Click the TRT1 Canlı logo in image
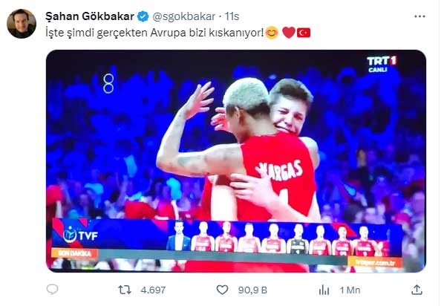Viewport: 444px width, 306px height. 382,64
